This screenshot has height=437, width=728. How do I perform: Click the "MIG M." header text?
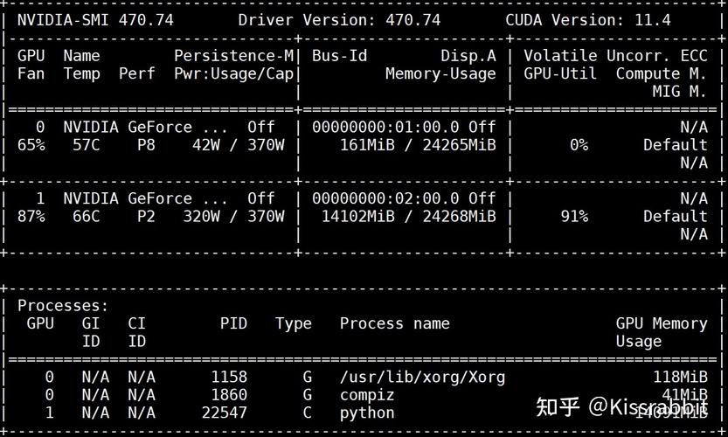(x=680, y=92)
